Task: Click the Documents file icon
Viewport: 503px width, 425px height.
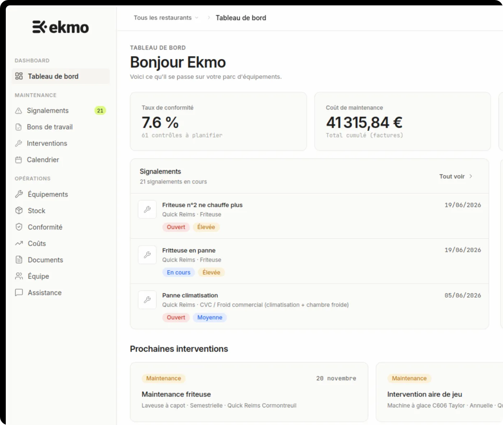Action: (x=19, y=260)
